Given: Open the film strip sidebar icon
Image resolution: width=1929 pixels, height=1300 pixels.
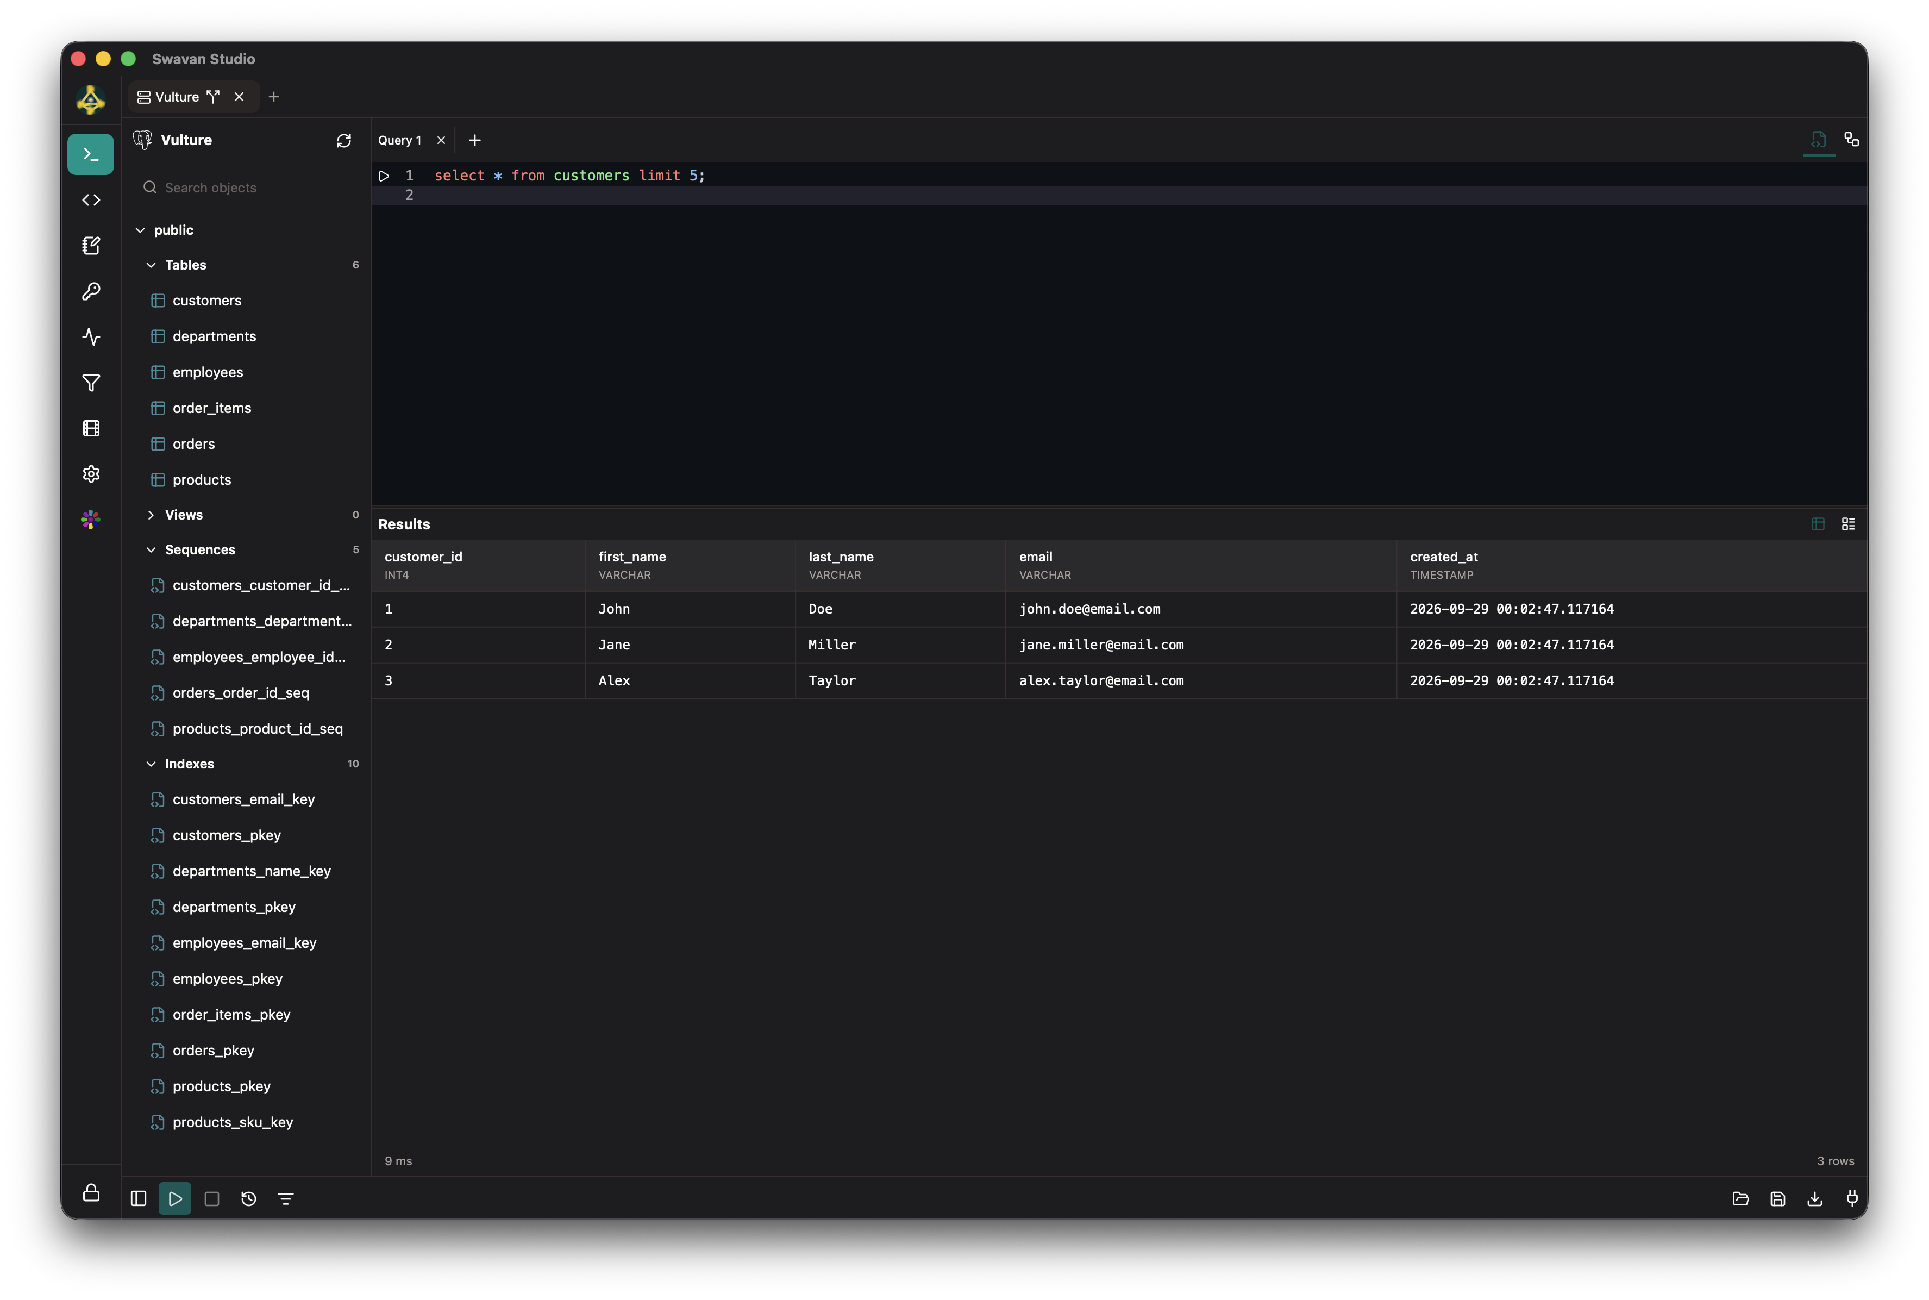Looking at the screenshot, I should (91, 428).
